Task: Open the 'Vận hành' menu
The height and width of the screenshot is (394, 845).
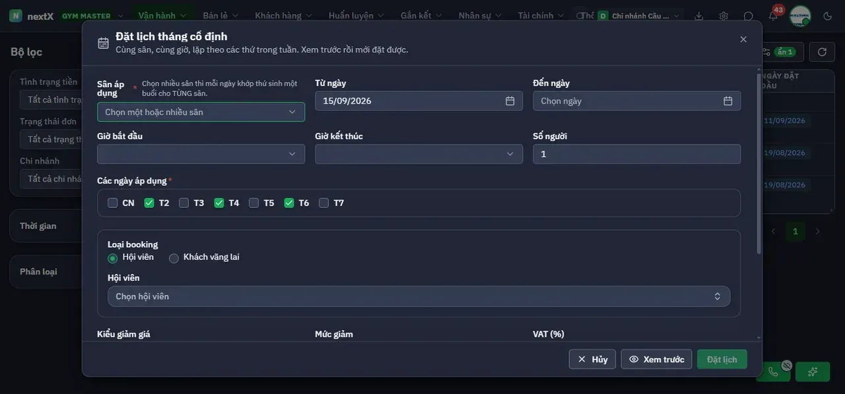Action: [x=162, y=16]
